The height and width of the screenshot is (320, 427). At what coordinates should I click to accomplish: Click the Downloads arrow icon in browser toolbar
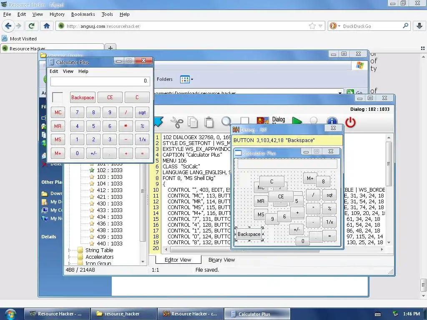[x=419, y=26]
